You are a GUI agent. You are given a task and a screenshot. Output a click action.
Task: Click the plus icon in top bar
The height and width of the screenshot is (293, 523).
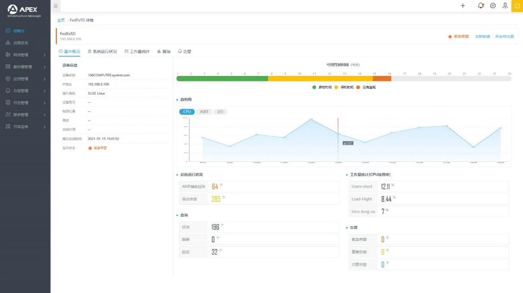(463, 6)
